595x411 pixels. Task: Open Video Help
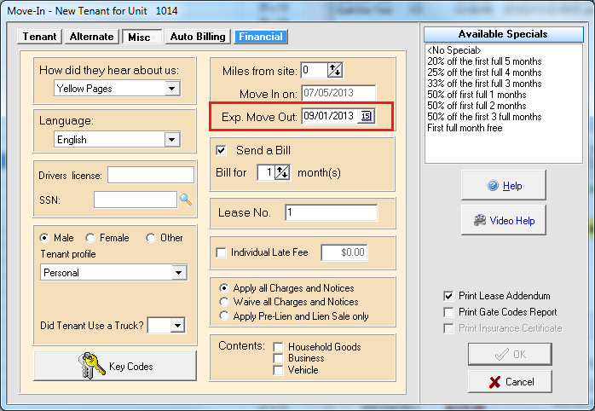[503, 220]
